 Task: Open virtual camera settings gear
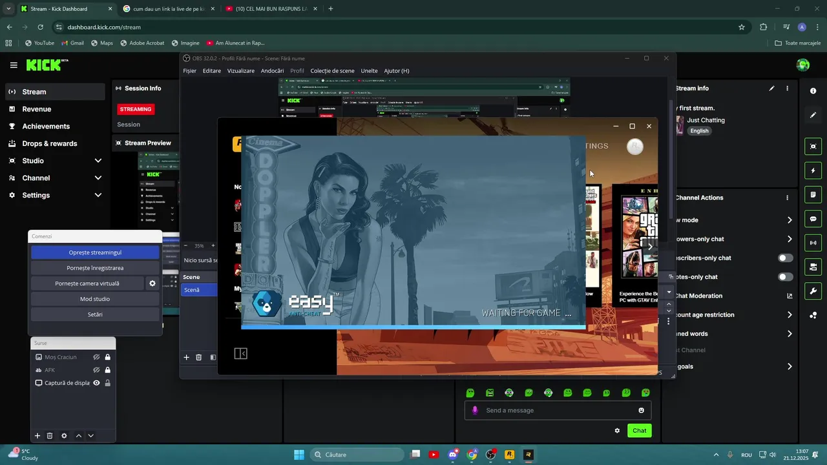pyautogui.click(x=152, y=284)
